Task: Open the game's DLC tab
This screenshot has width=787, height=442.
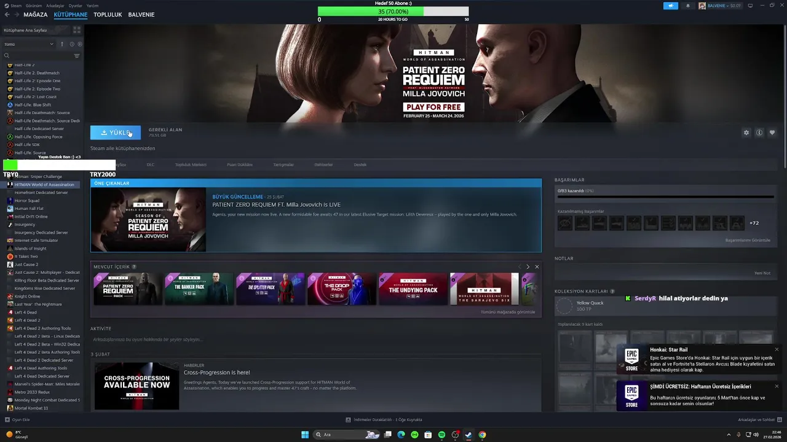Action: pos(151,165)
